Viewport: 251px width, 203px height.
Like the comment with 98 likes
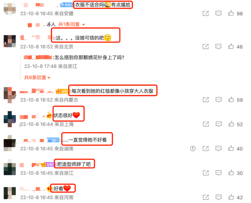pos(231,13)
